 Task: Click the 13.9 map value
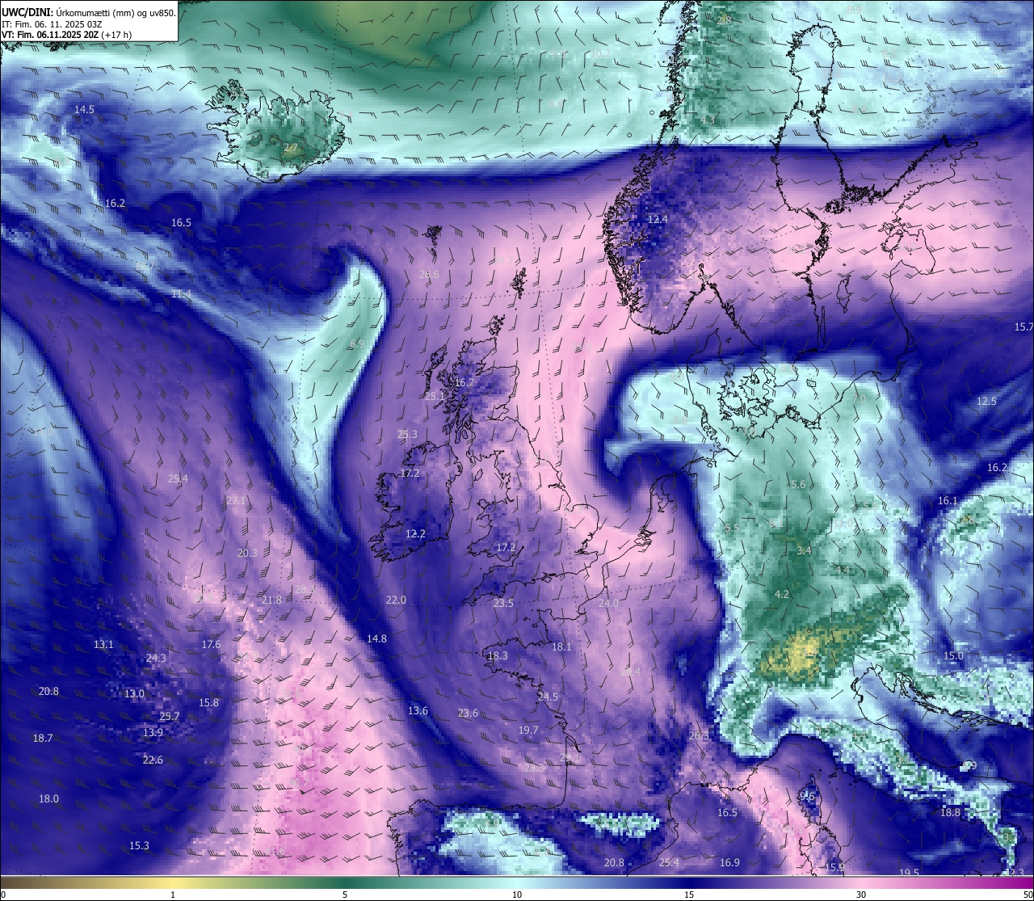(153, 733)
